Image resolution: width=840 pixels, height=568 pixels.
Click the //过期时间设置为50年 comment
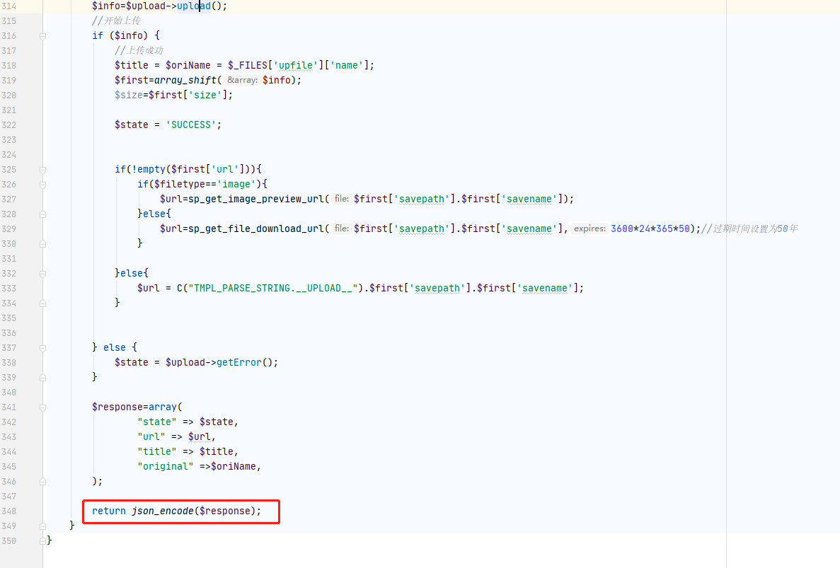click(750, 228)
